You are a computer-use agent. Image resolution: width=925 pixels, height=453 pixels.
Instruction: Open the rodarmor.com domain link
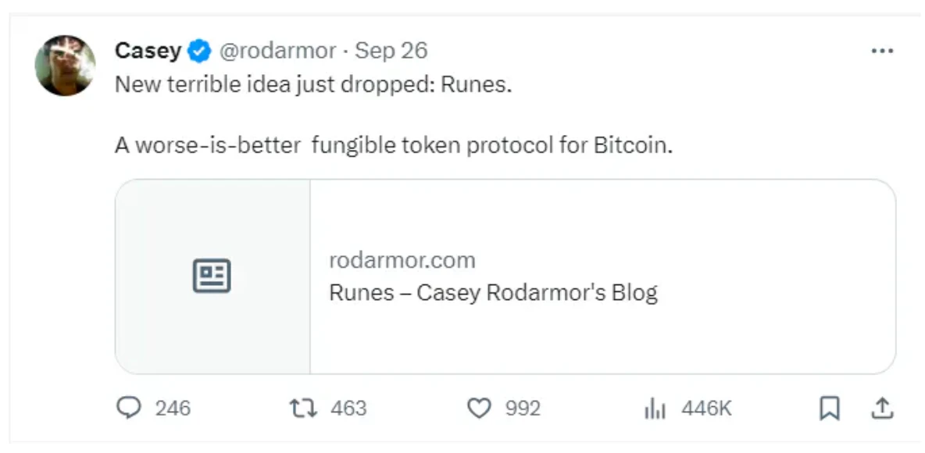tap(402, 260)
